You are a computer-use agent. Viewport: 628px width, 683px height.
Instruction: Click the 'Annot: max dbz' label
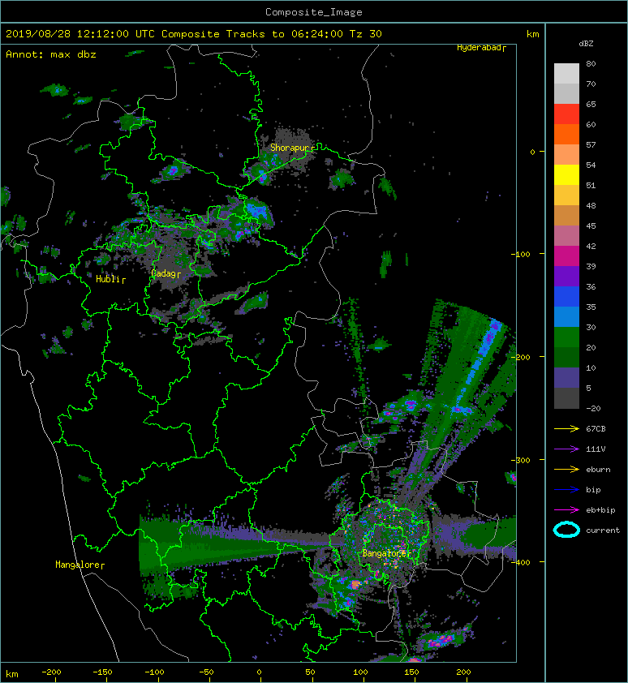[51, 54]
